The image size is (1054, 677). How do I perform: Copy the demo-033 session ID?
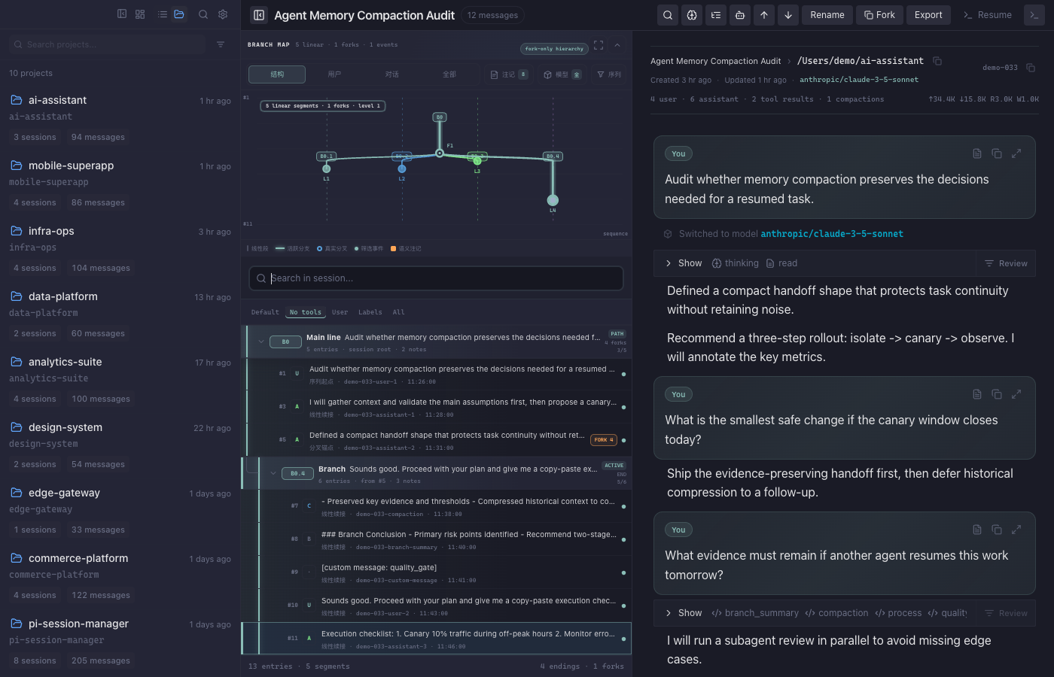tap(1031, 68)
